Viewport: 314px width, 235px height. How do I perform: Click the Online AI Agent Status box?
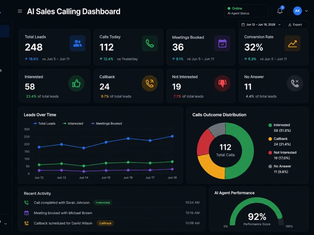coord(246,11)
